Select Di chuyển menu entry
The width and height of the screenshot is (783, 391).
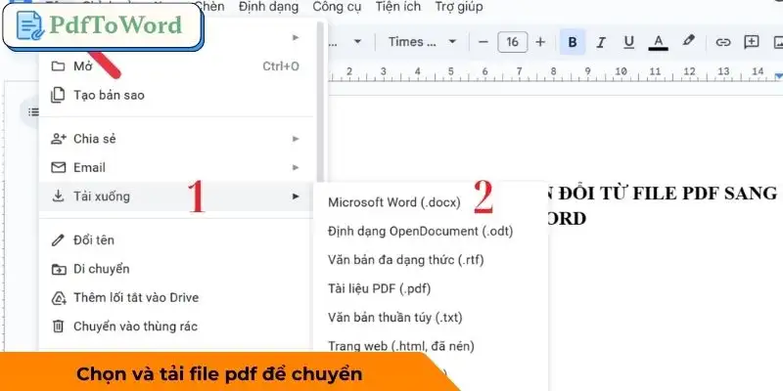[176, 270]
